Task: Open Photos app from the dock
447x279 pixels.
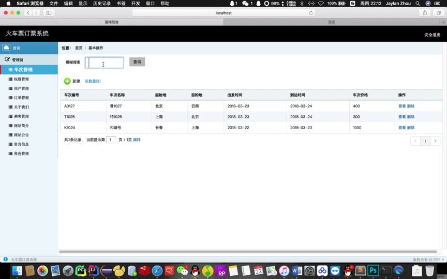Action: pos(42,271)
